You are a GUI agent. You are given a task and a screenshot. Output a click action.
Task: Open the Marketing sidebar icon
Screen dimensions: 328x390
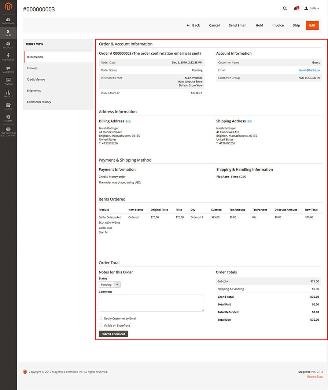click(x=8, y=69)
